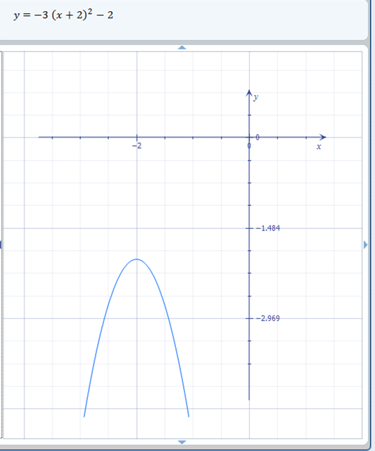Click the small handle on graph's left edge

(x=1, y=245)
